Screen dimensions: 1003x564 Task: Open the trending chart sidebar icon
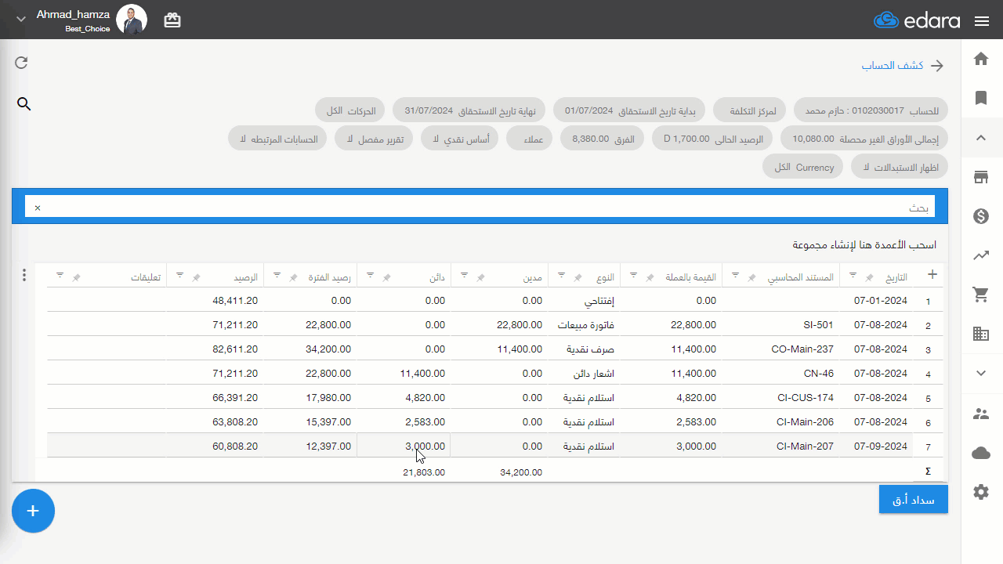(981, 255)
